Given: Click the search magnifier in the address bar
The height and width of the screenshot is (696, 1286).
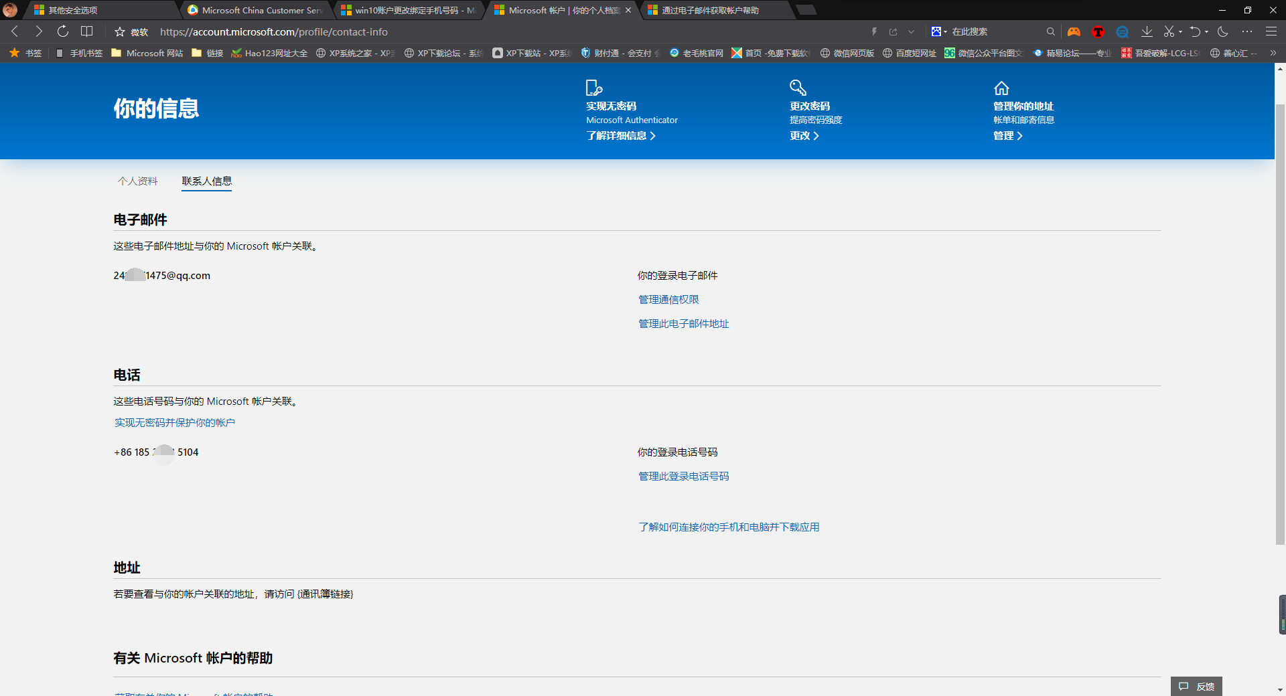Looking at the screenshot, I should [x=1050, y=31].
